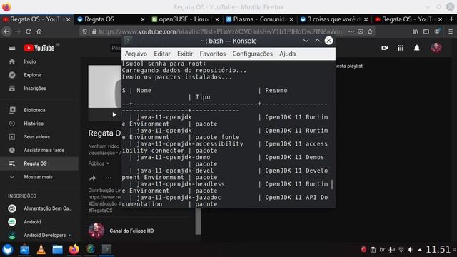Open playlist more options ellipsis
The width and height of the screenshot is (457, 257).
[x=109, y=178]
